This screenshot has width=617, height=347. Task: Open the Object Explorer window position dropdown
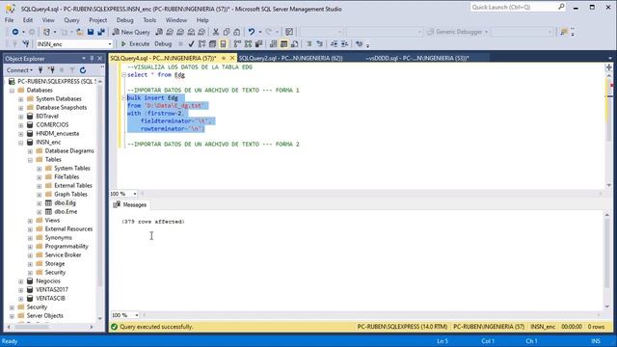(84, 58)
